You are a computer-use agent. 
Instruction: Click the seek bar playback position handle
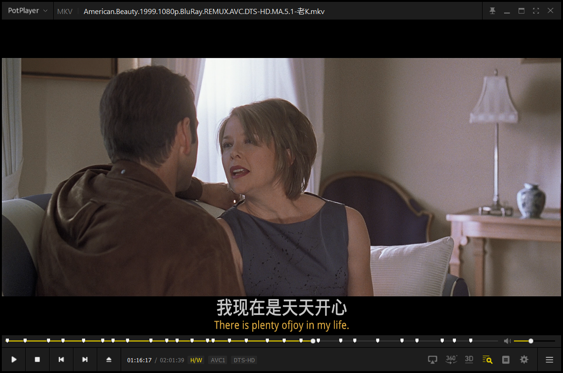pyautogui.click(x=313, y=341)
